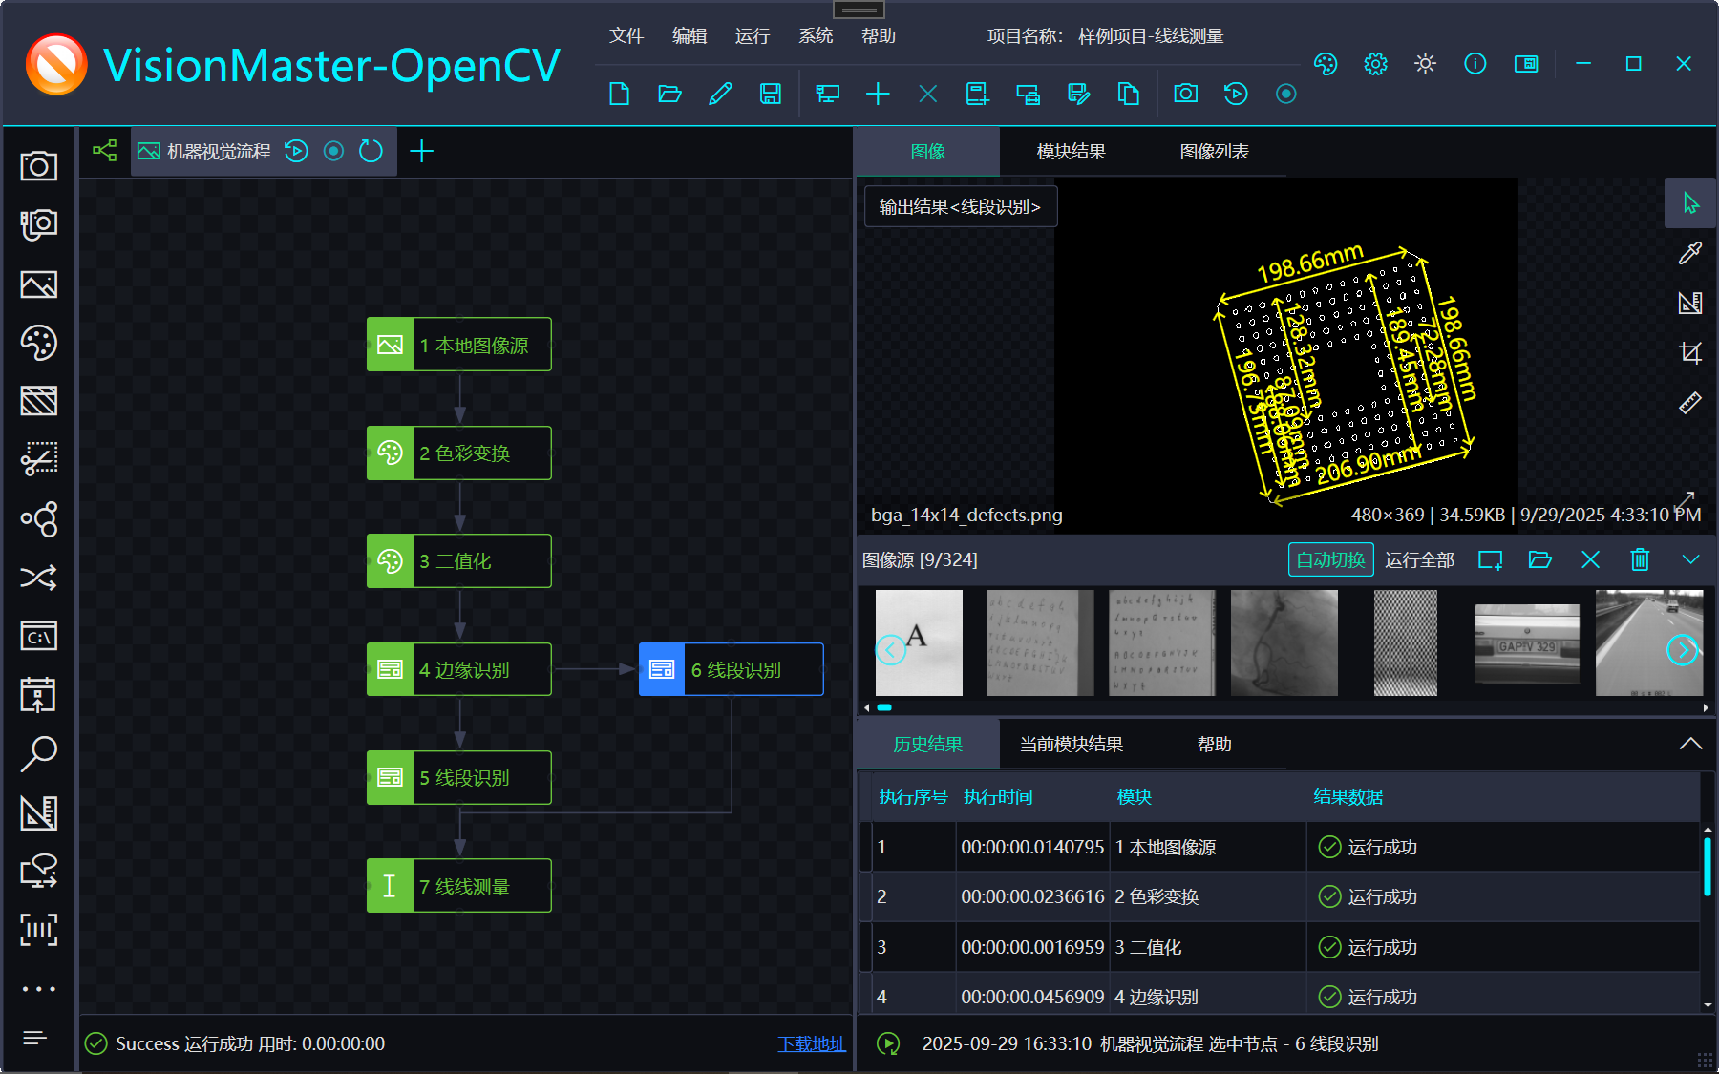Select the barcode scan tool in sidebar
This screenshot has width=1719, height=1074.
click(39, 930)
